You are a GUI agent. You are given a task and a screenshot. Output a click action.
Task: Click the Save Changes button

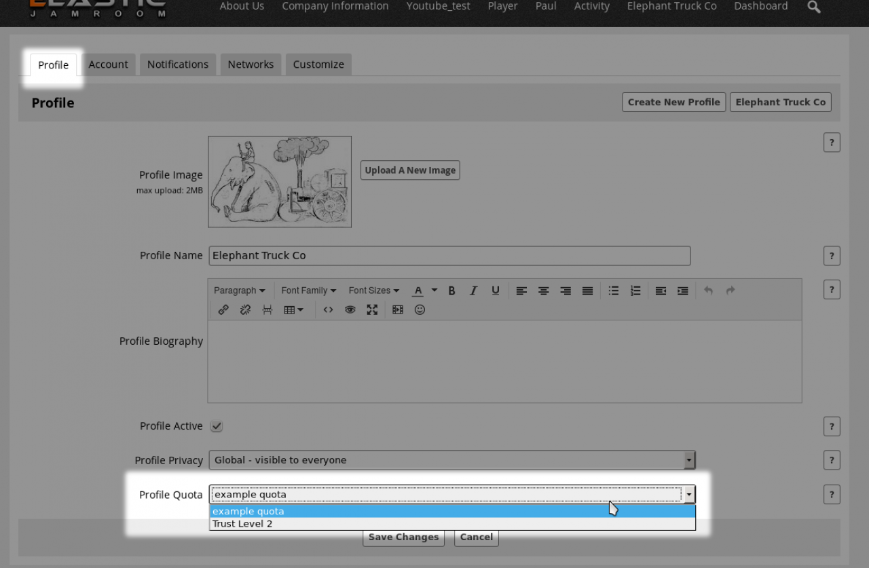pos(403,537)
